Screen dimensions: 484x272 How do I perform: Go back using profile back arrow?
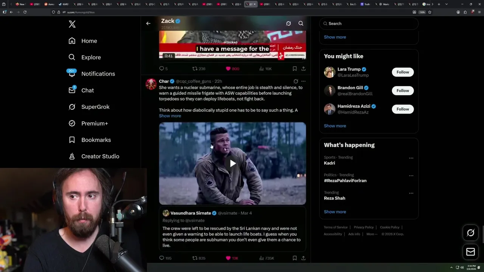pyautogui.click(x=148, y=23)
